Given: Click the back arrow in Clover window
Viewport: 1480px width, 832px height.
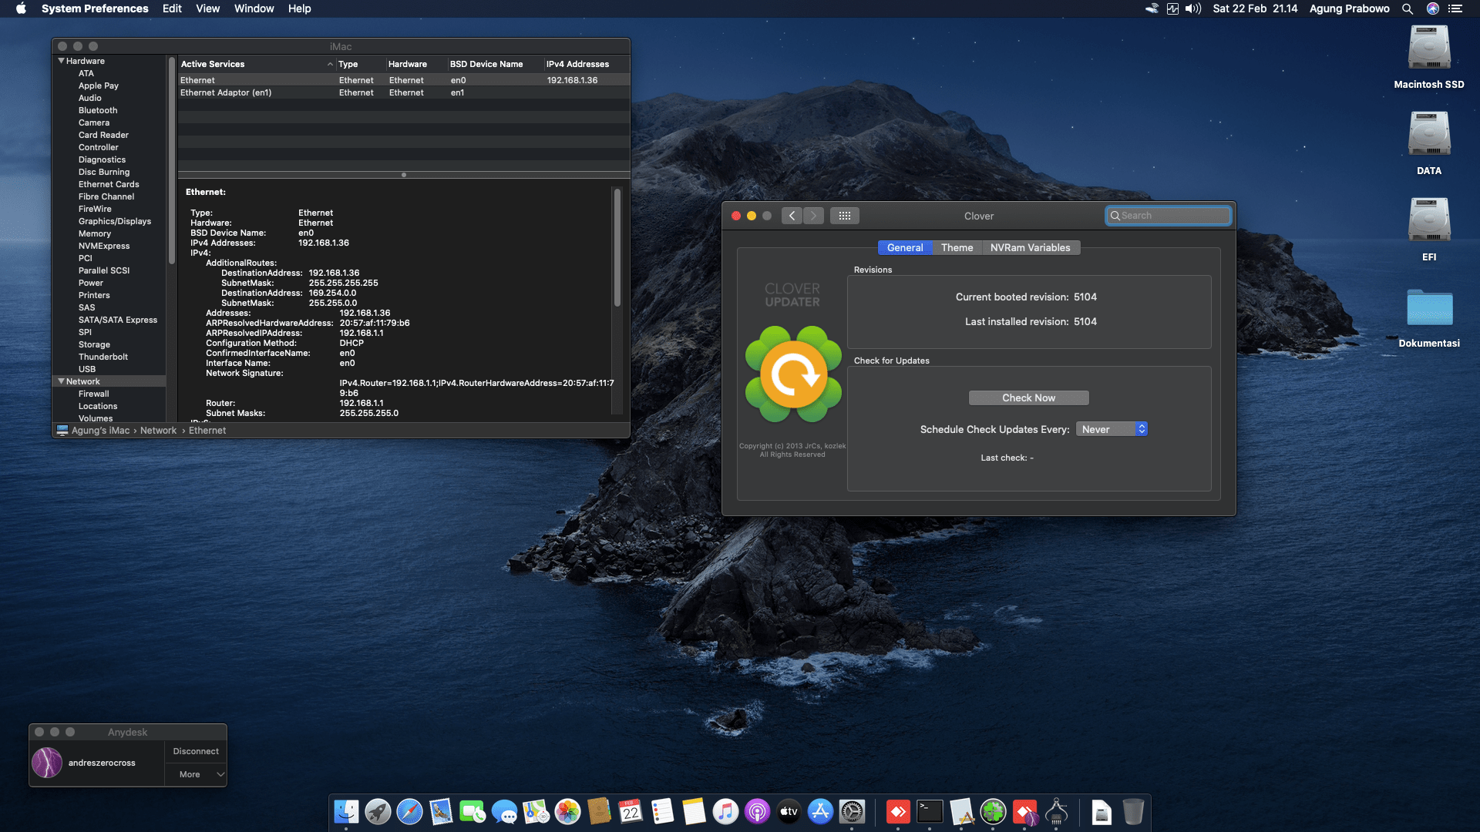Looking at the screenshot, I should tap(792, 216).
